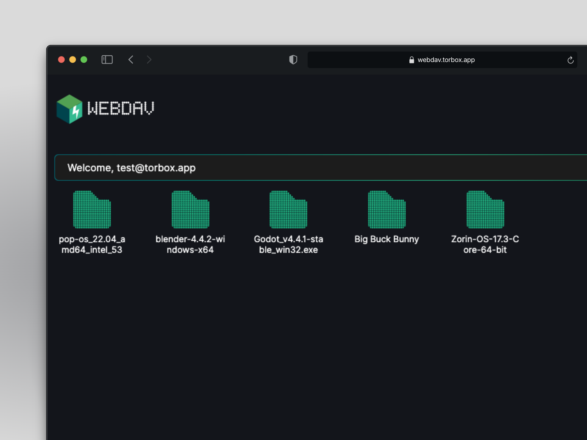Go forward with the right arrow

[149, 60]
